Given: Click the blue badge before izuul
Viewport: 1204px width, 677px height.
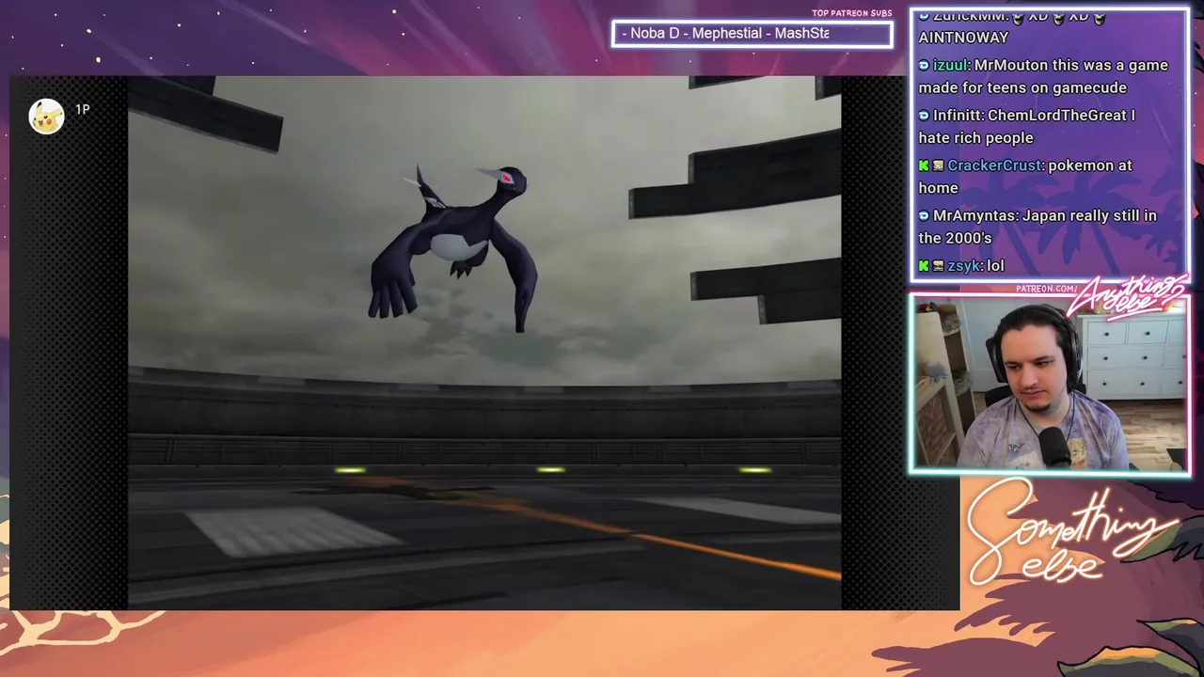Looking at the screenshot, I should coord(924,66).
